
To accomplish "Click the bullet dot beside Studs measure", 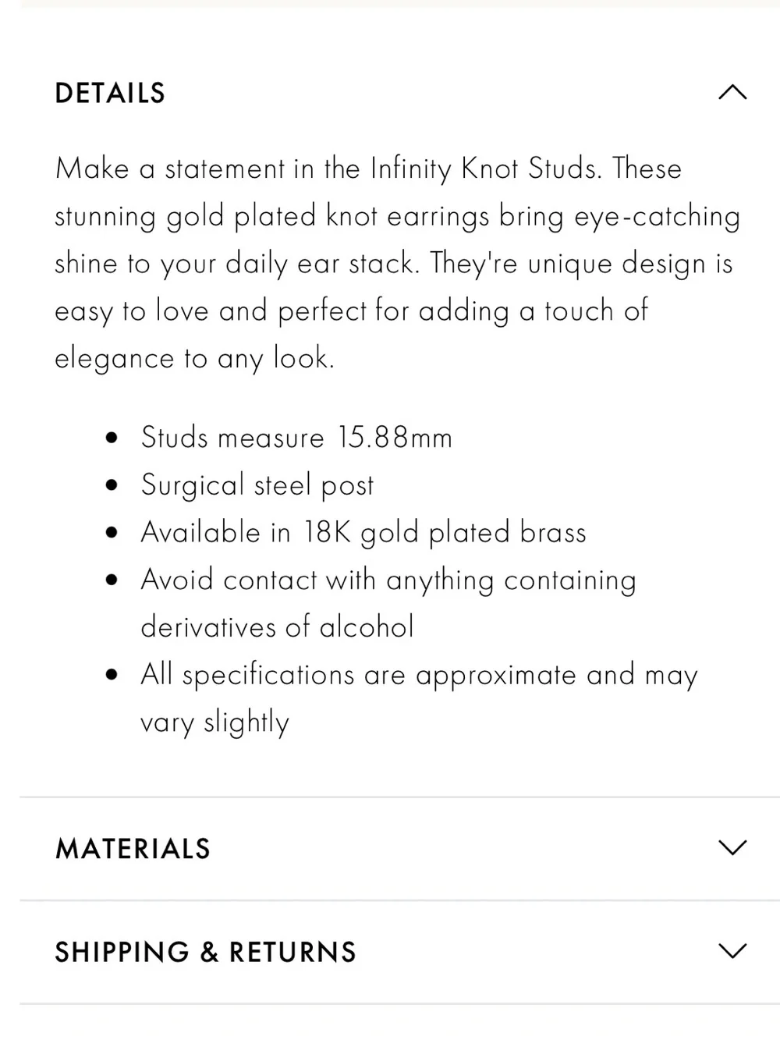I will (x=113, y=439).
